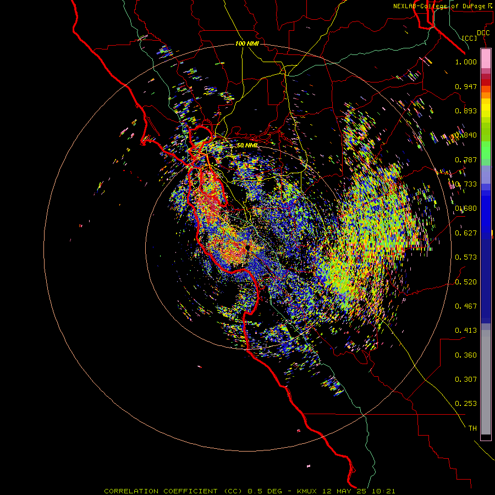Click the 0.520 scale value

[466, 282]
